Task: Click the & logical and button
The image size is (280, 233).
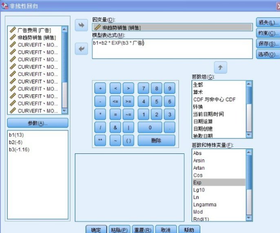Action: pyautogui.click(x=115, y=128)
